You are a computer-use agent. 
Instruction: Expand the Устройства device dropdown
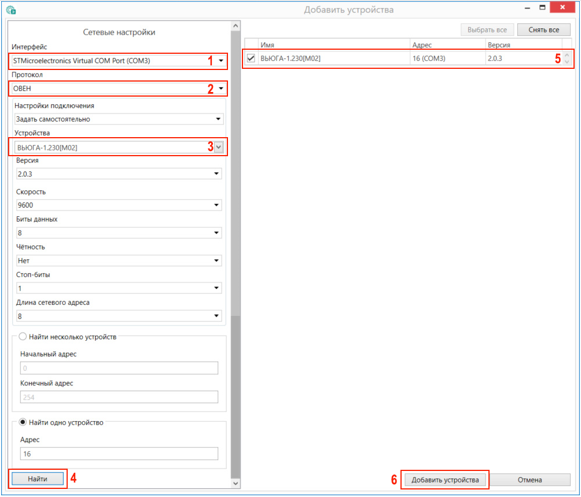218,147
